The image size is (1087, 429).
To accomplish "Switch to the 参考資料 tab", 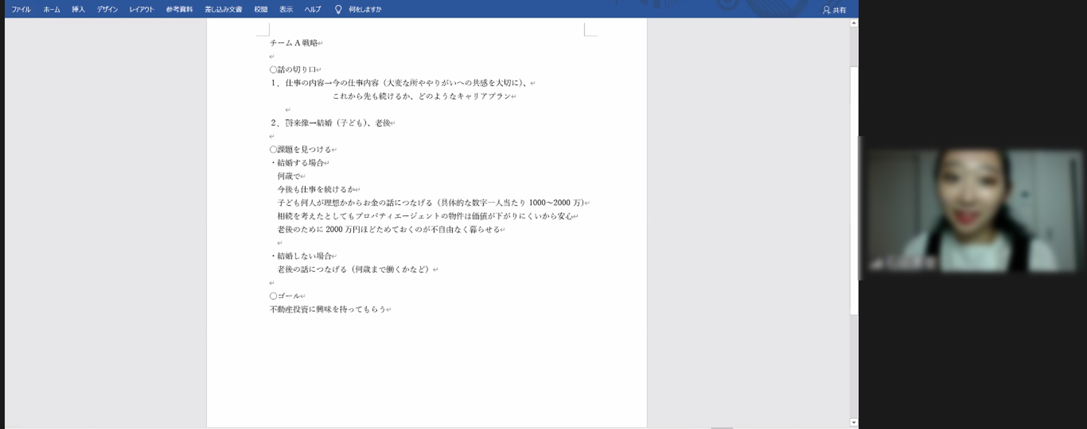I will [179, 9].
